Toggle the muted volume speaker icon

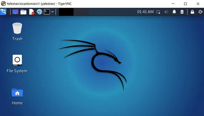[166, 12]
